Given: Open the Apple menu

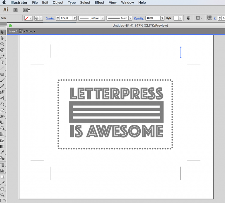Looking at the screenshot, I should 4,2.
